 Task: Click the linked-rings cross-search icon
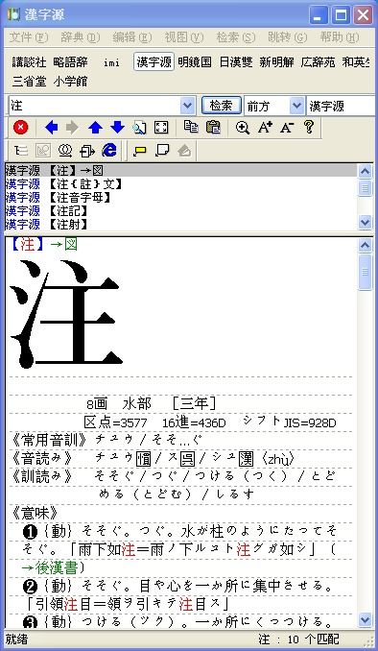tap(64, 151)
